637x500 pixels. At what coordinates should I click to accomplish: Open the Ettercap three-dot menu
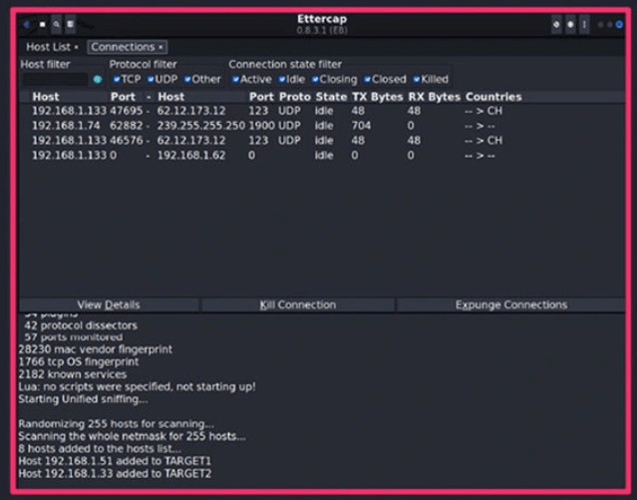[584, 25]
